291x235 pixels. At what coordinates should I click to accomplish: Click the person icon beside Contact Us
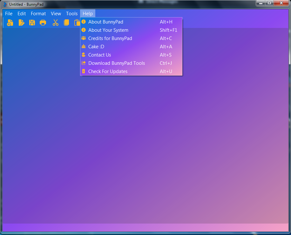pyautogui.click(x=84, y=55)
